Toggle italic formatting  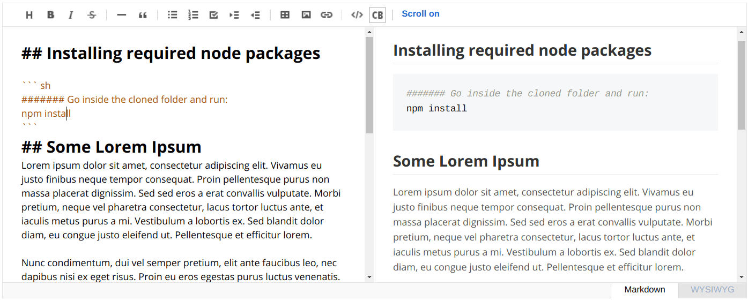[71, 15]
